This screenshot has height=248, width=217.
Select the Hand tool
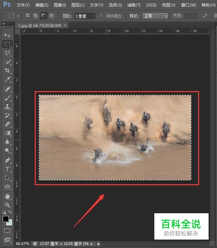[x=7, y=196]
